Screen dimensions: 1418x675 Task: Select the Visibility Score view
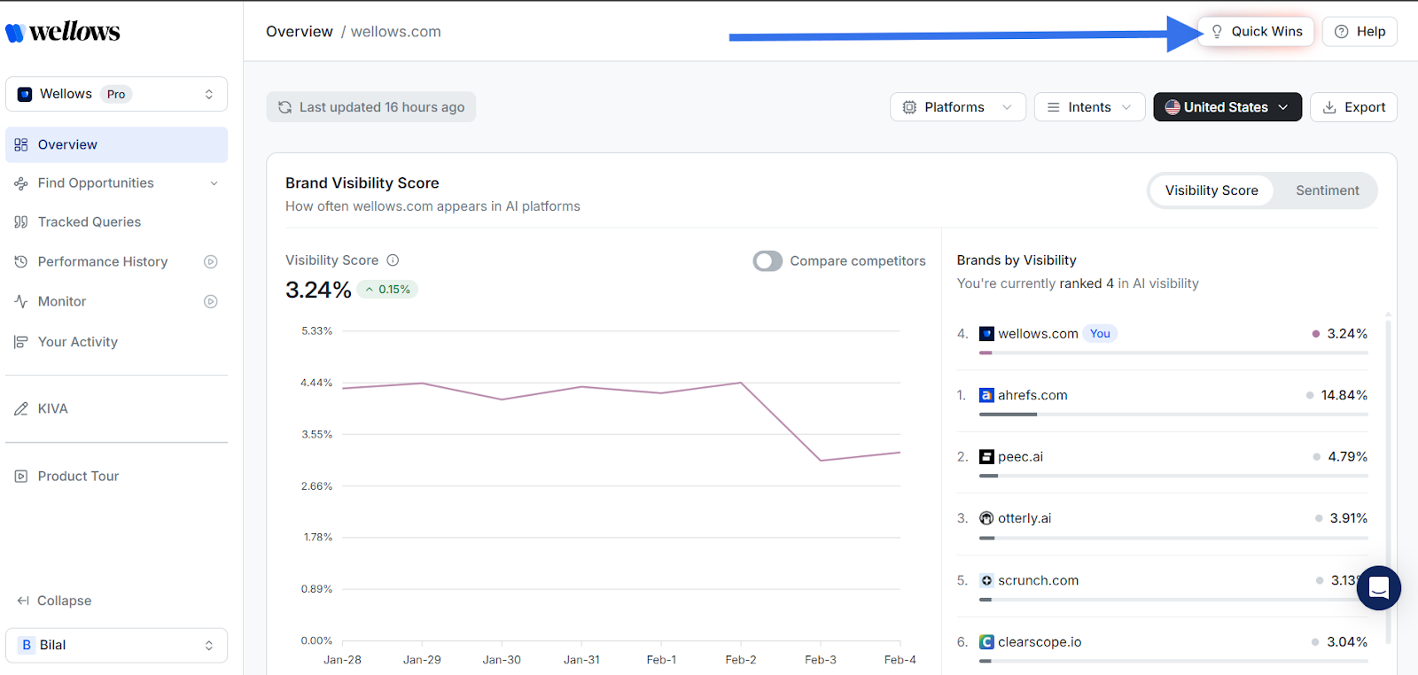pos(1211,190)
